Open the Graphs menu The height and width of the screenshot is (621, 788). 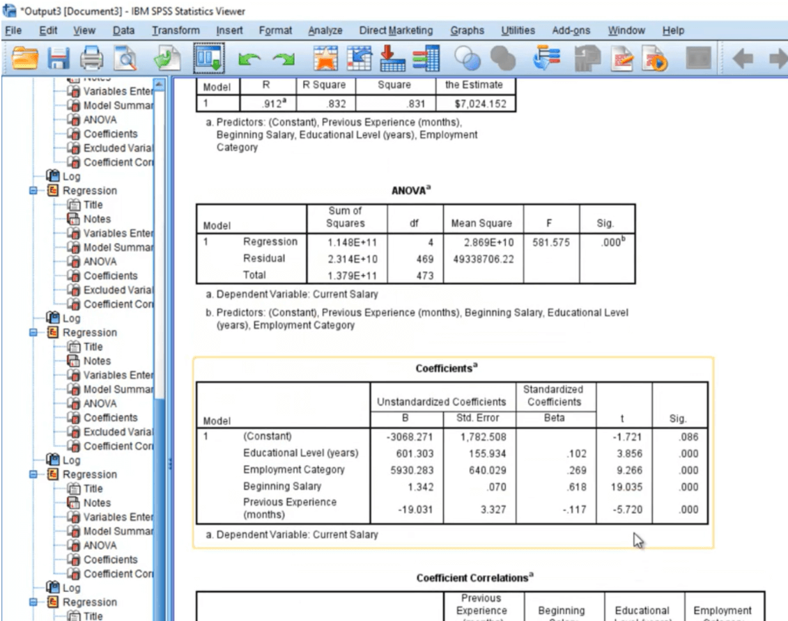pos(467,31)
